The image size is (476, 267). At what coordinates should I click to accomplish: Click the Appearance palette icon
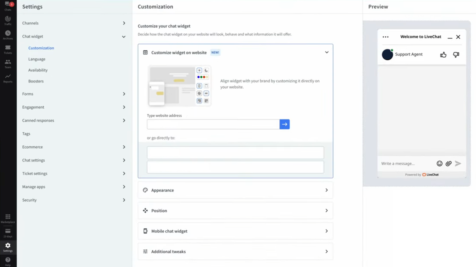coord(145,190)
